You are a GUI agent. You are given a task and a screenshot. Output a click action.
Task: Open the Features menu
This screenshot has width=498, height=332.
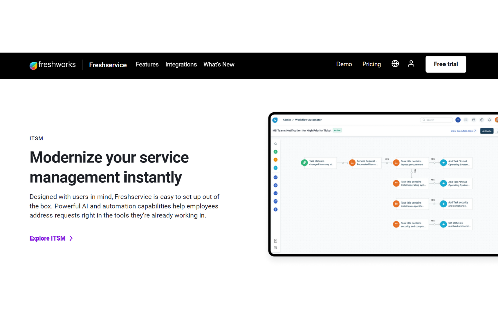[147, 64]
